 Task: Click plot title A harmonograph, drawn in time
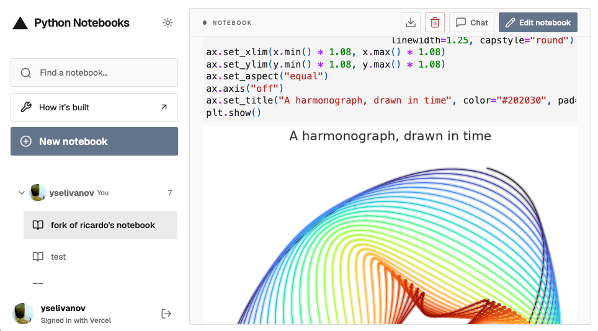pos(390,136)
